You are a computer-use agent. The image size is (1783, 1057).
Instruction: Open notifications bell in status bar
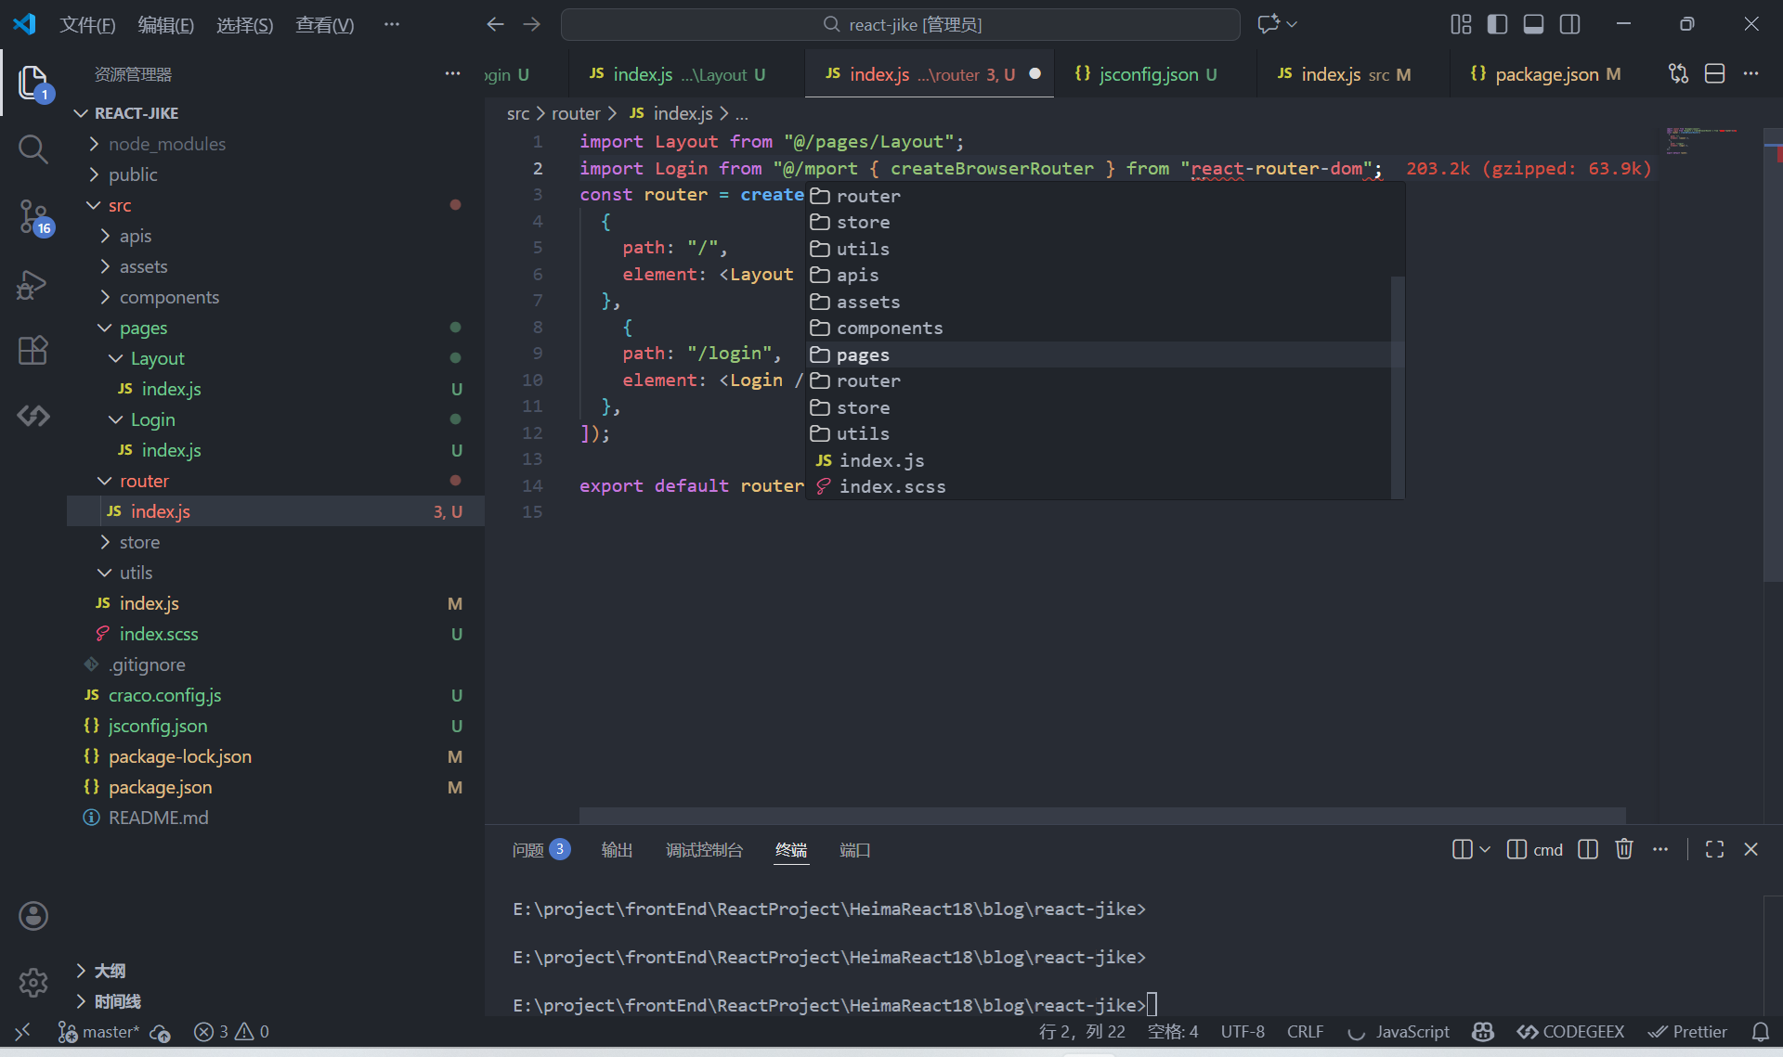pos(1760,1032)
